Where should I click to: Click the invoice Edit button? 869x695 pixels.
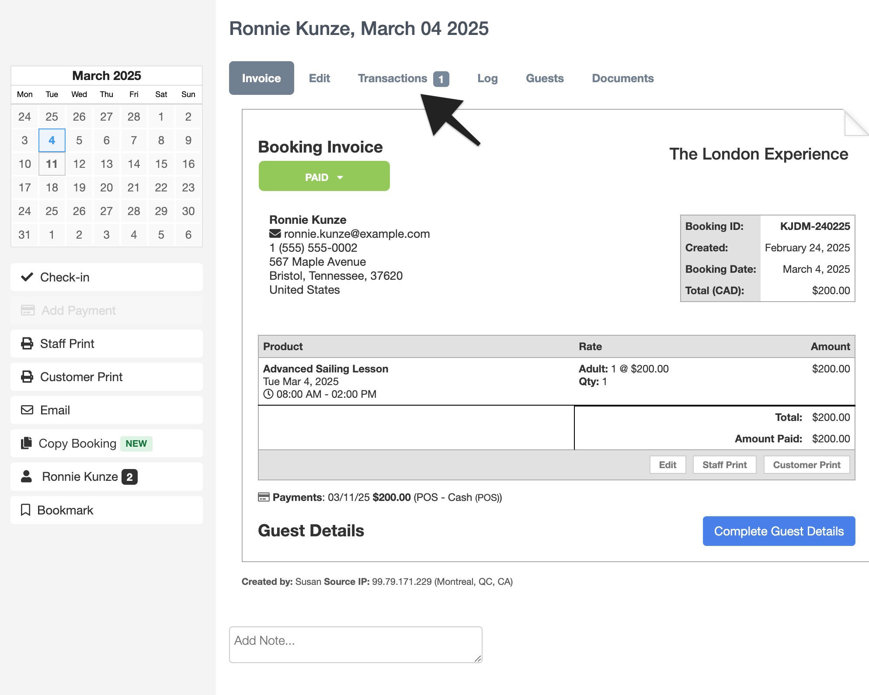pos(667,465)
